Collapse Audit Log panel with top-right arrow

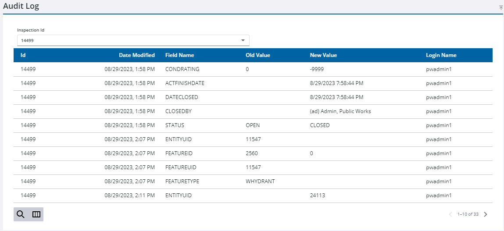pos(501,8)
